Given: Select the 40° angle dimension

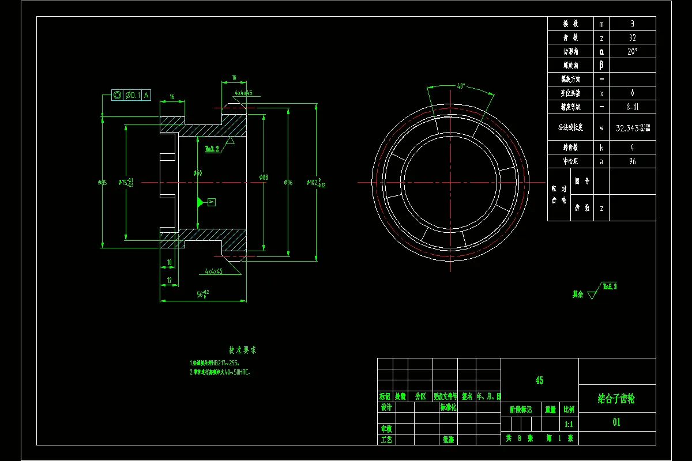Looking at the screenshot, I should pyautogui.click(x=461, y=86).
